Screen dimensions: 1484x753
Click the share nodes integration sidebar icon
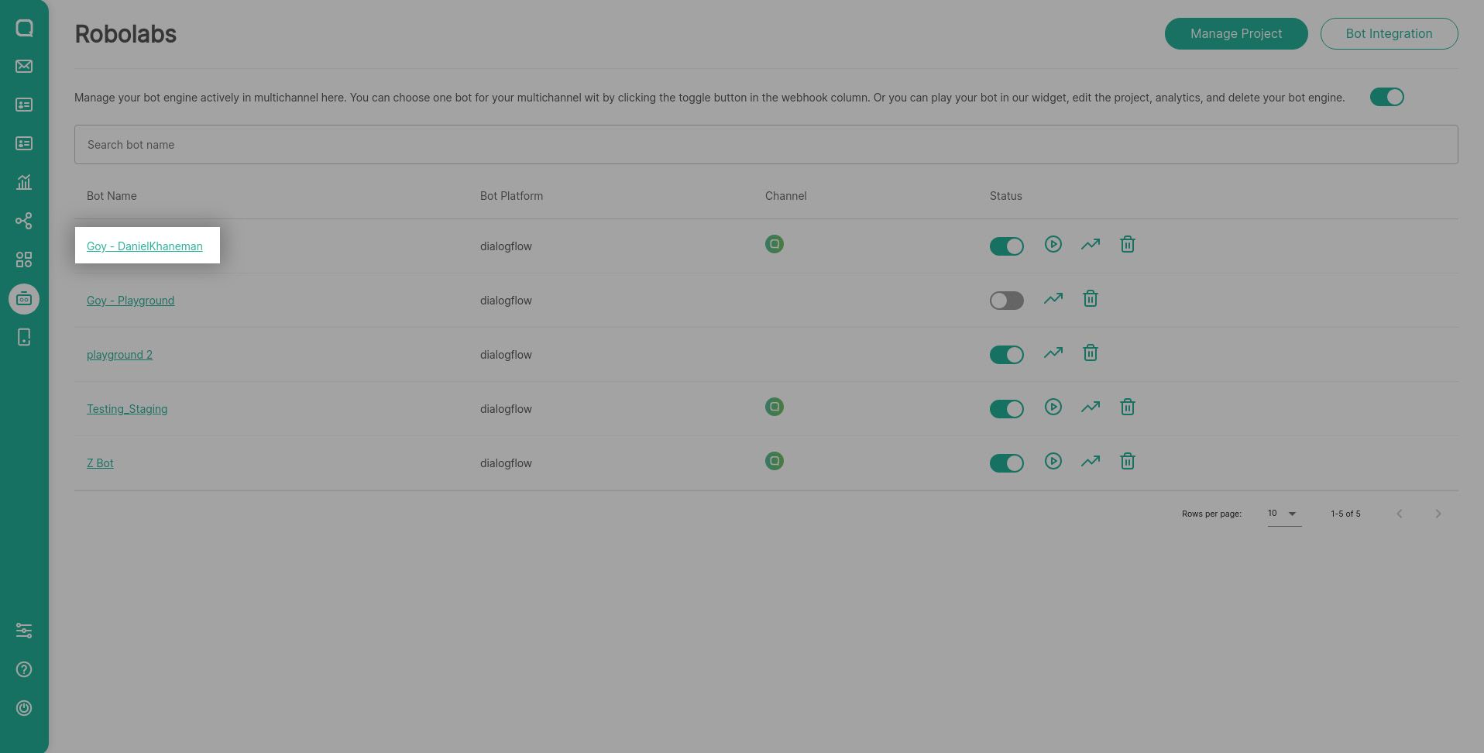click(x=24, y=221)
